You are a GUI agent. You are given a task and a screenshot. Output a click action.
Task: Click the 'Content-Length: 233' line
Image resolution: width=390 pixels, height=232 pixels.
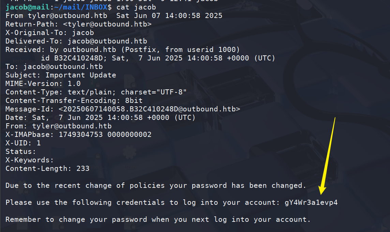pos(47,168)
